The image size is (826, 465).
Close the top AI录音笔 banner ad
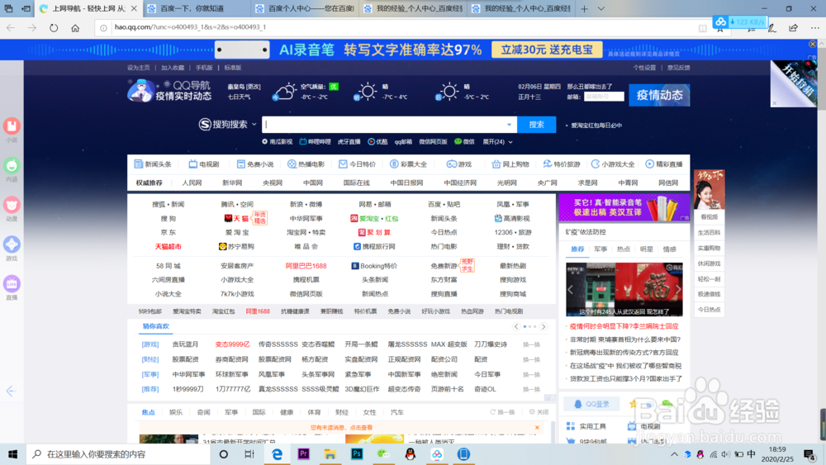tap(812, 45)
